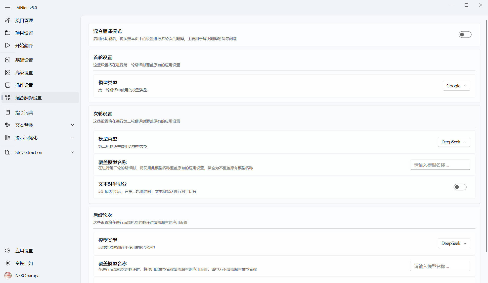This screenshot has height=283, width=488.
Task: Toggle the 文本对半切分 switch
Action: pos(460,187)
